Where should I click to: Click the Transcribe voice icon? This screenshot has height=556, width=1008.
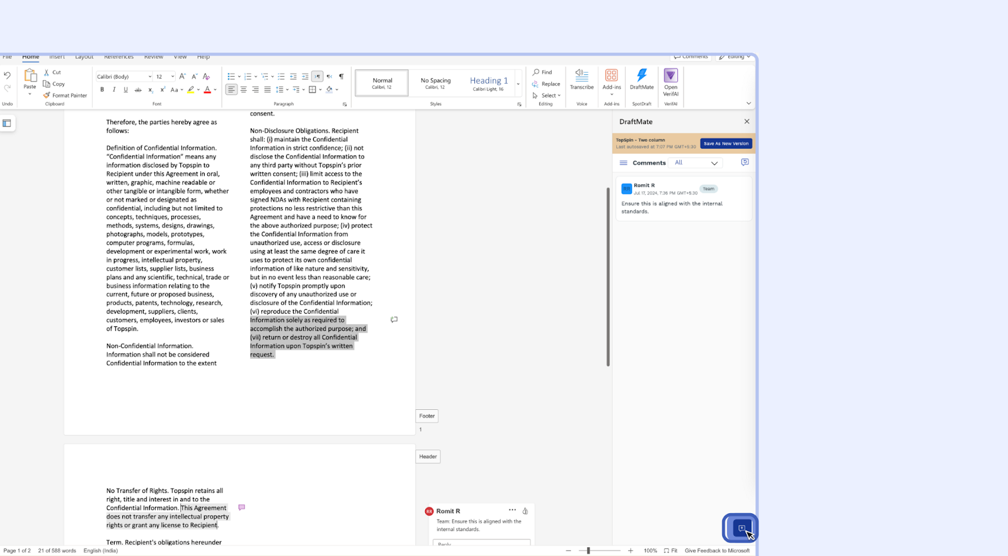581,76
